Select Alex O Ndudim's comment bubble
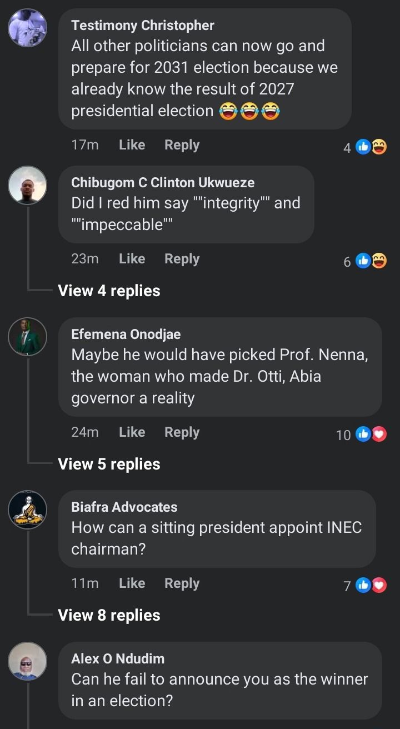 [x=220, y=681]
